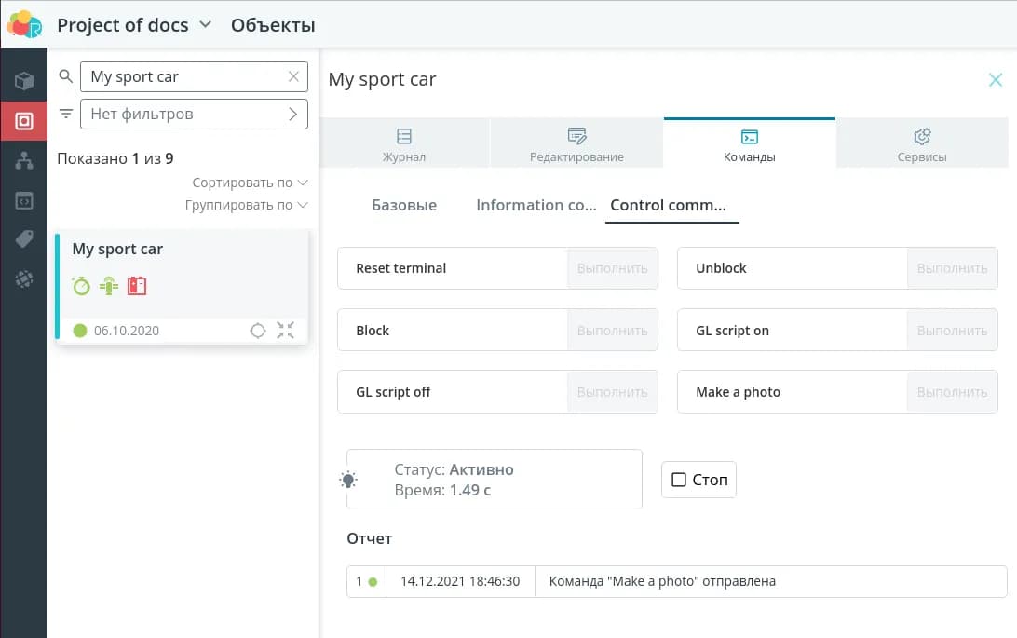Viewport: 1017px width, 638px height.
Task: Toggle the Стоп checkbox
Action: pos(679,480)
